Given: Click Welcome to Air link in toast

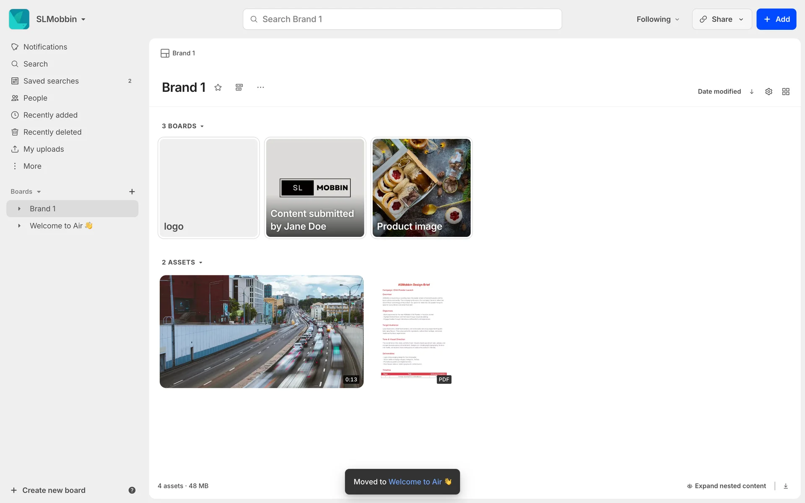Looking at the screenshot, I should coord(415,482).
